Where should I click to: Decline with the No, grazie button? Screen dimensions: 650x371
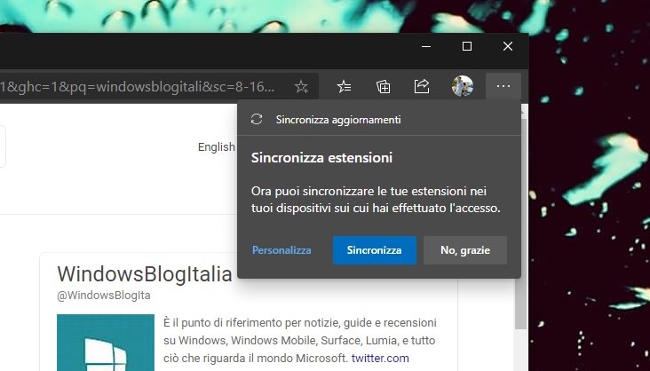coord(465,250)
